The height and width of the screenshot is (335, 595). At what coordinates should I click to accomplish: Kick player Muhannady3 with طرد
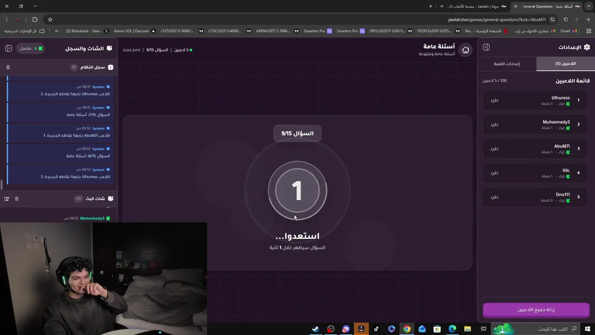[x=494, y=124]
